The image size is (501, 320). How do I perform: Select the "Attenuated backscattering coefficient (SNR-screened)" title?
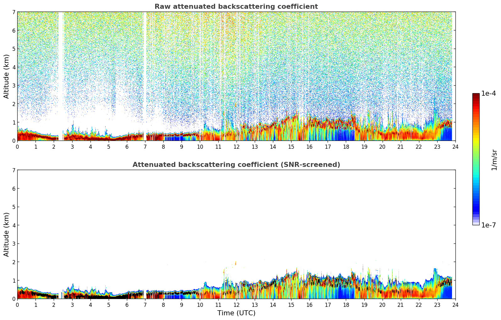tap(236, 165)
